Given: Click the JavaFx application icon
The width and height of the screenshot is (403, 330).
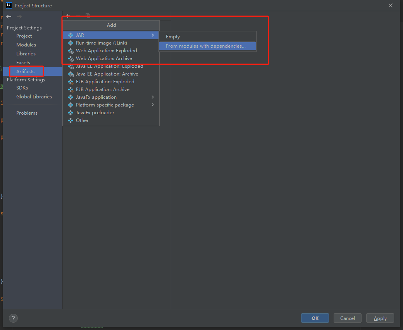Looking at the screenshot, I should point(71,97).
